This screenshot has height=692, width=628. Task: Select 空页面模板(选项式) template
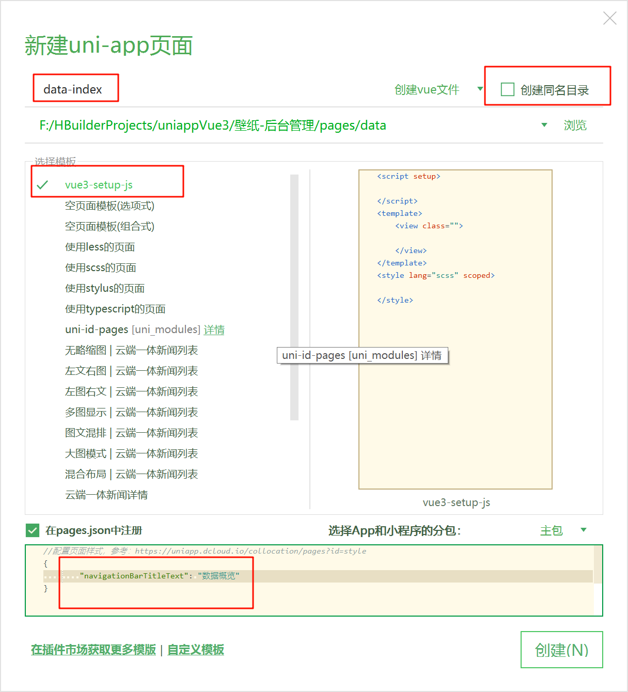(109, 206)
